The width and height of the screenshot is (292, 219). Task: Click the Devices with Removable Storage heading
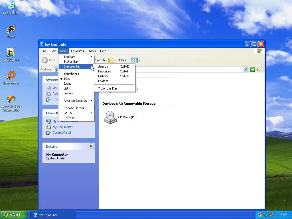(129, 104)
